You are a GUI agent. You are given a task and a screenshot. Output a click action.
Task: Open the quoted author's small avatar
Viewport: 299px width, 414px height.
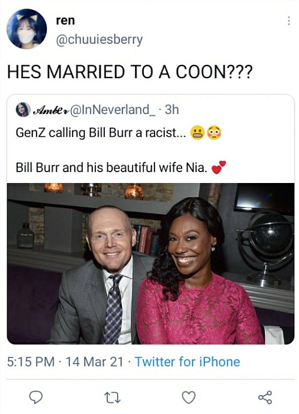(x=23, y=110)
